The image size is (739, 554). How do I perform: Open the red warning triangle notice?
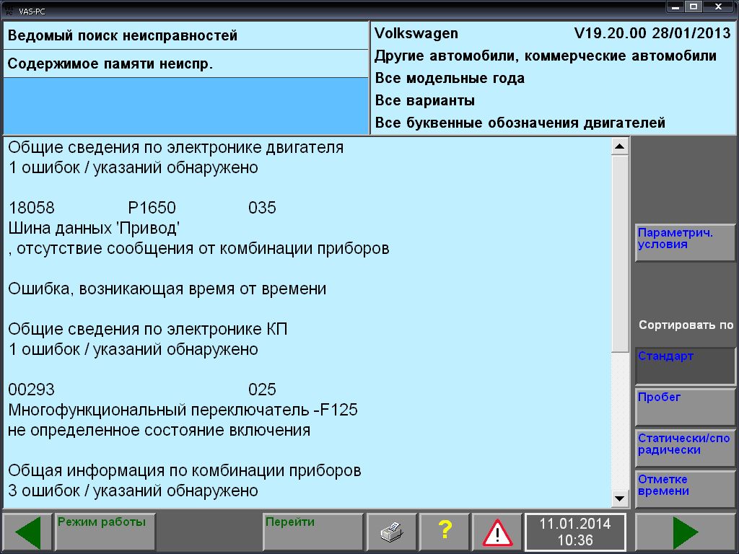497,532
